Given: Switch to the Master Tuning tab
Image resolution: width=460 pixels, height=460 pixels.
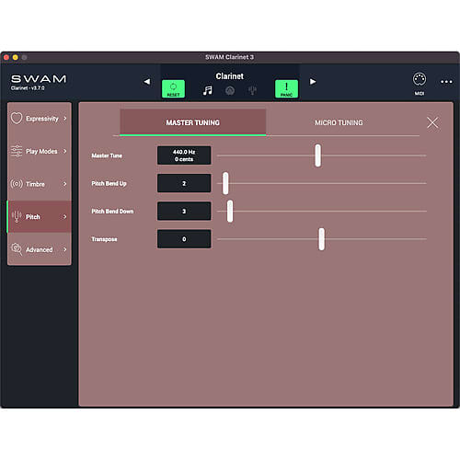Looking at the screenshot, I should click(x=193, y=122).
